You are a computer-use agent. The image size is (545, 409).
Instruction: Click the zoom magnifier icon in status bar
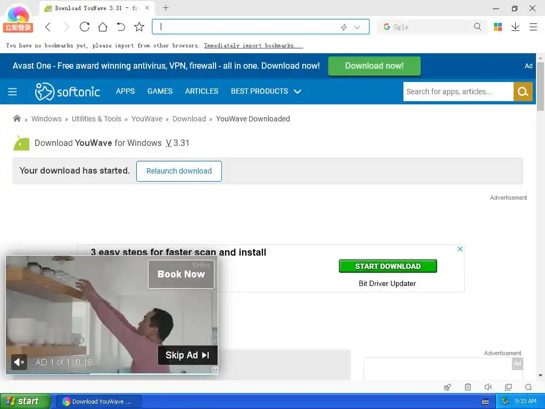click(529, 387)
